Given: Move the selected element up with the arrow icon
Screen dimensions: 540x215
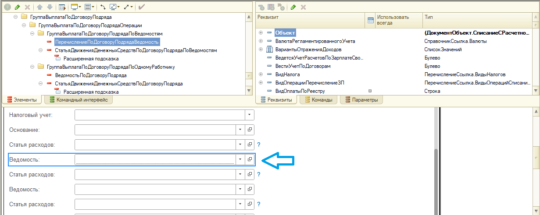Looking at the screenshot, I should 40,7.
